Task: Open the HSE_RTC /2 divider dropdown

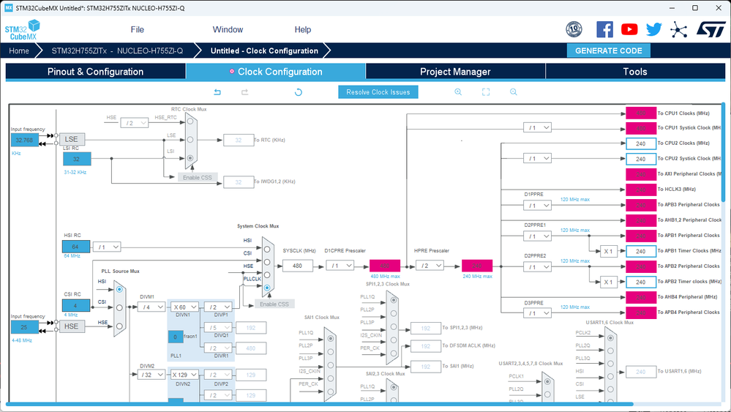Action: pyautogui.click(x=135, y=123)
